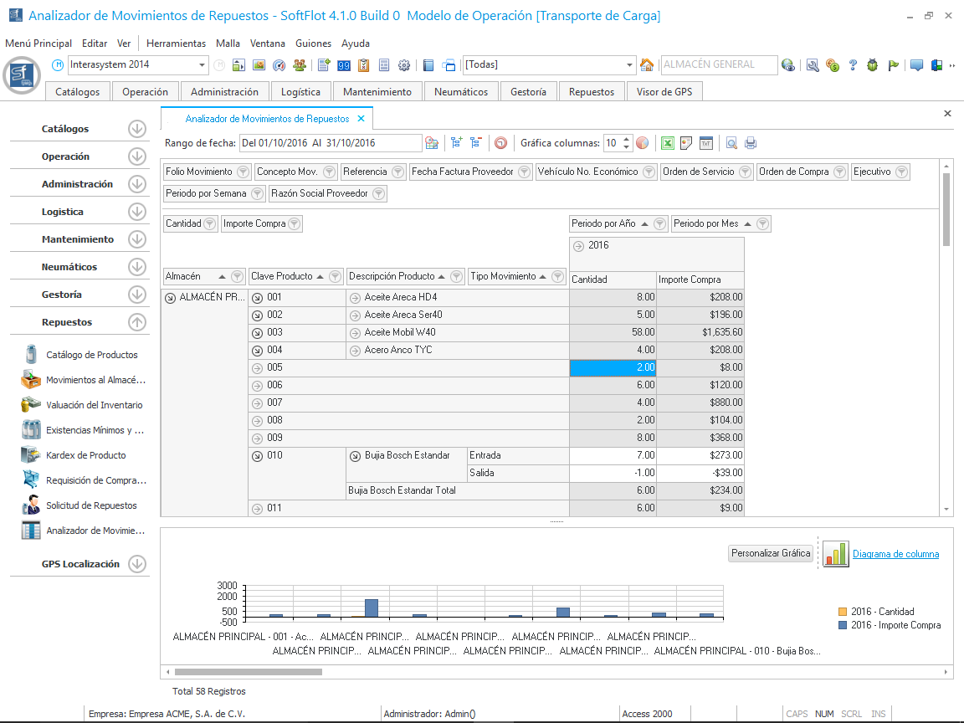Expand the Catálogos sidebar section
The image size is (964, 723).
pos(137,129)
